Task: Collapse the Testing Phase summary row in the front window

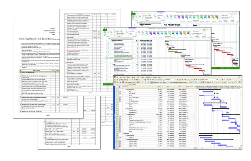Action: (x=126, y=114)
